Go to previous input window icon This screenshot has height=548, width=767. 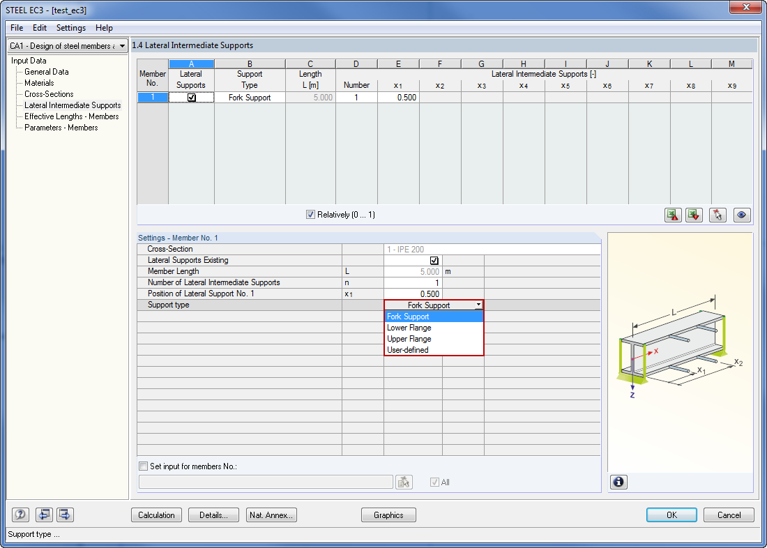(x=44, y=515)
